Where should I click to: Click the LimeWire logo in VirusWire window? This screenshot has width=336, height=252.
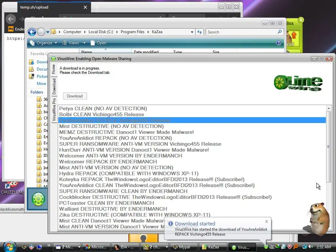[298, 83]
